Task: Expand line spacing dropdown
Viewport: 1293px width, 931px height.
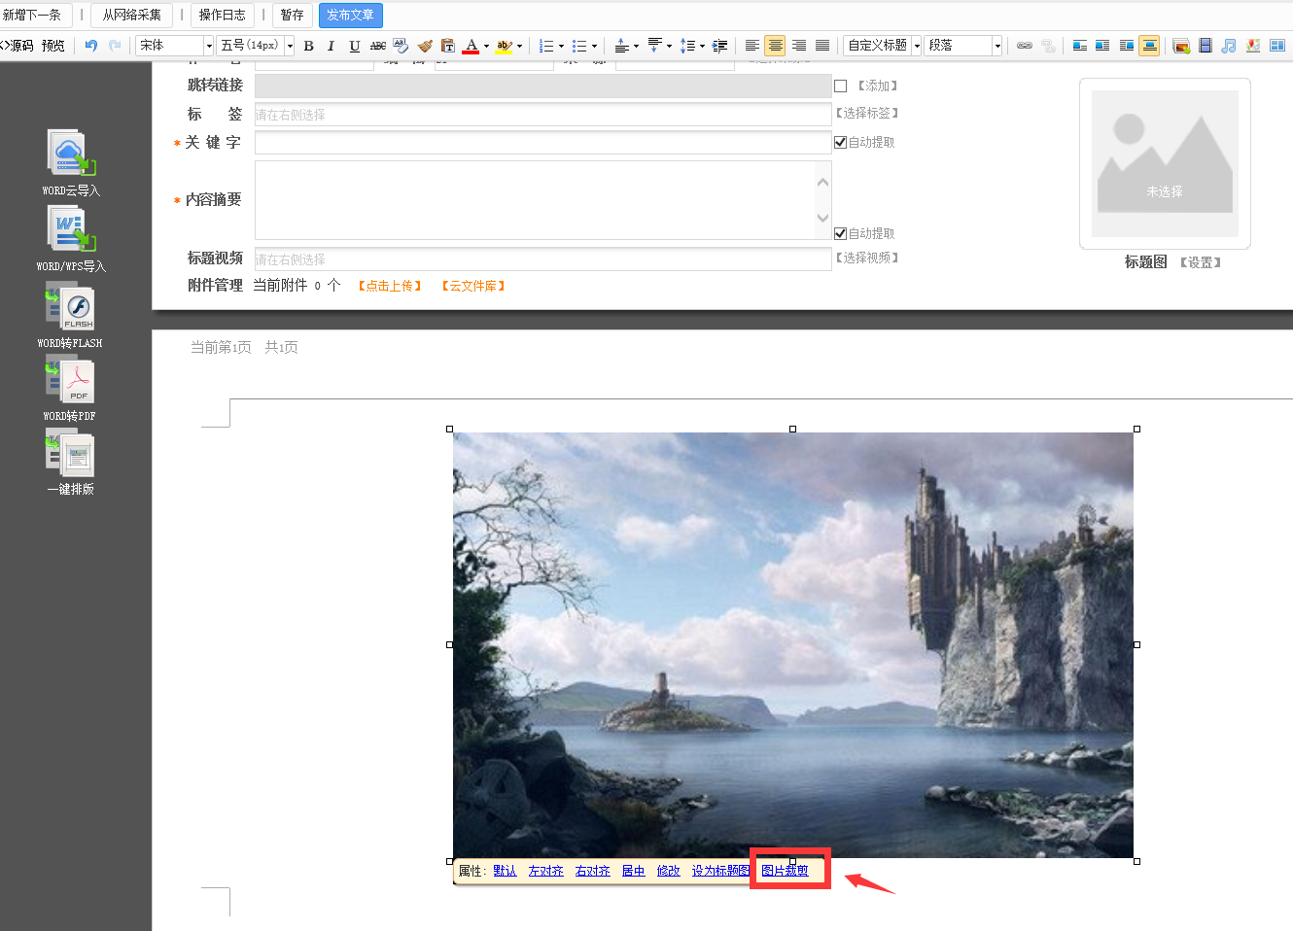Action: (702, 46)
